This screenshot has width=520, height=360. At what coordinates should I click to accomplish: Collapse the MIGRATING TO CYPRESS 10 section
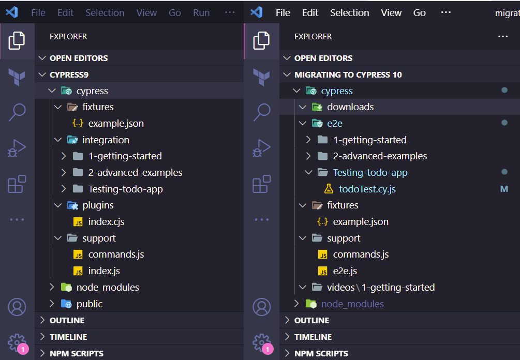coord(348,74)
